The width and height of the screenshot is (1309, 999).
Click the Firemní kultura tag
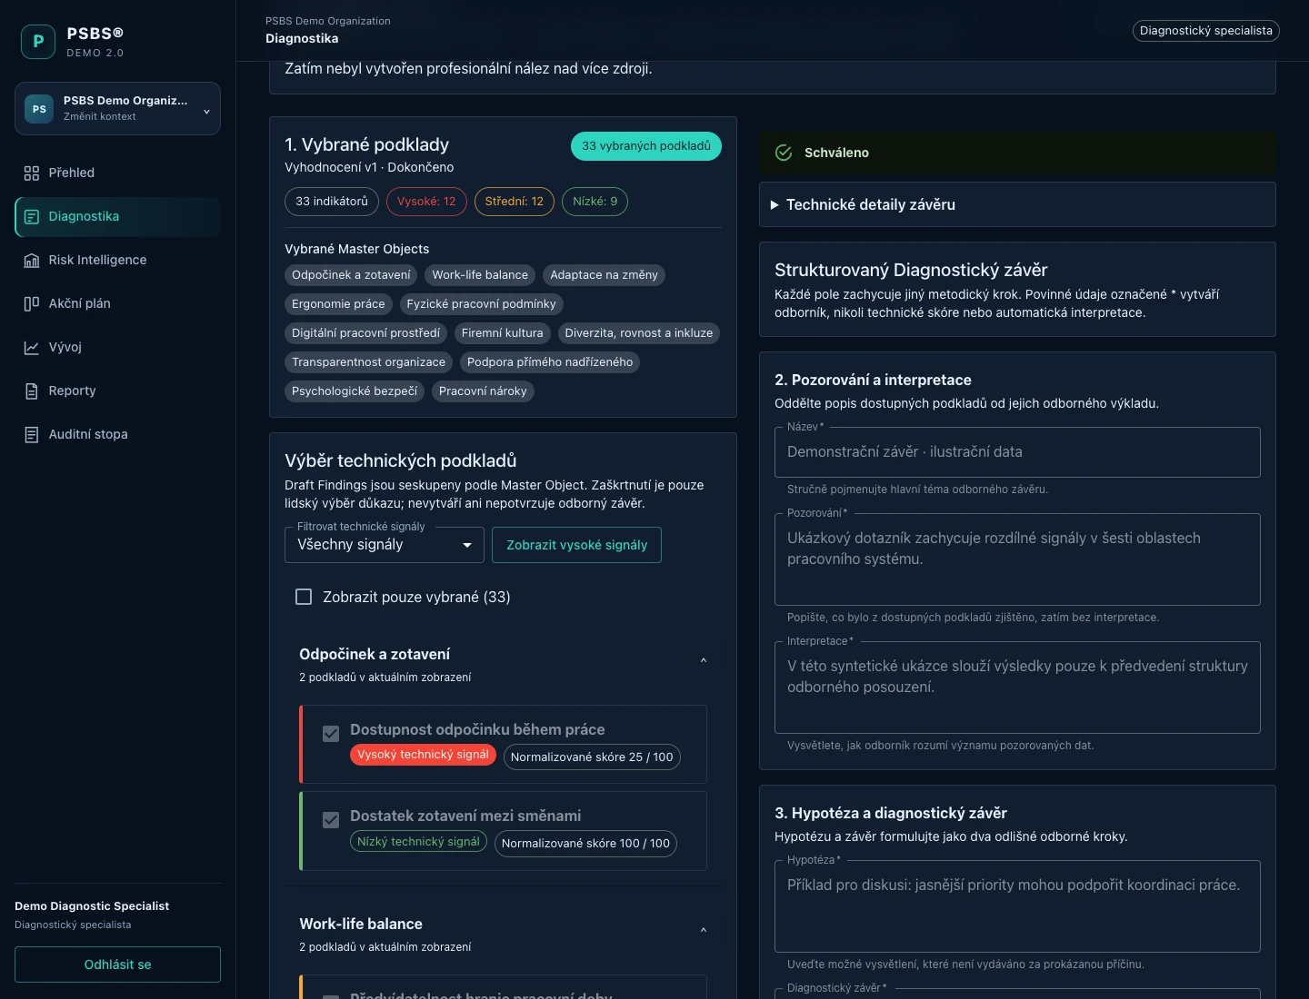[x=502, y=333]
